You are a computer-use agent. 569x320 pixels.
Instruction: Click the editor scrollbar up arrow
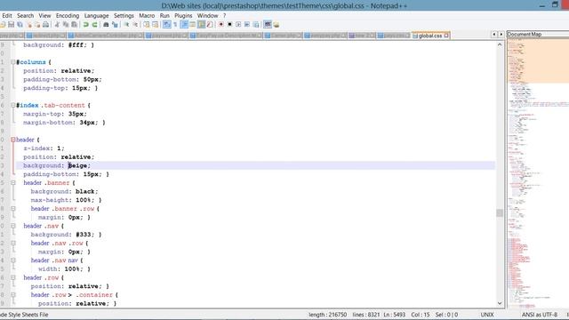click(500, 44)
